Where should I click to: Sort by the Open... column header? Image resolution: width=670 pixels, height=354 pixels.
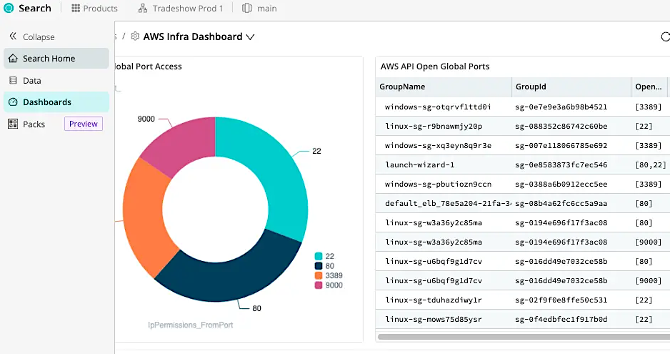click(648, 87)
